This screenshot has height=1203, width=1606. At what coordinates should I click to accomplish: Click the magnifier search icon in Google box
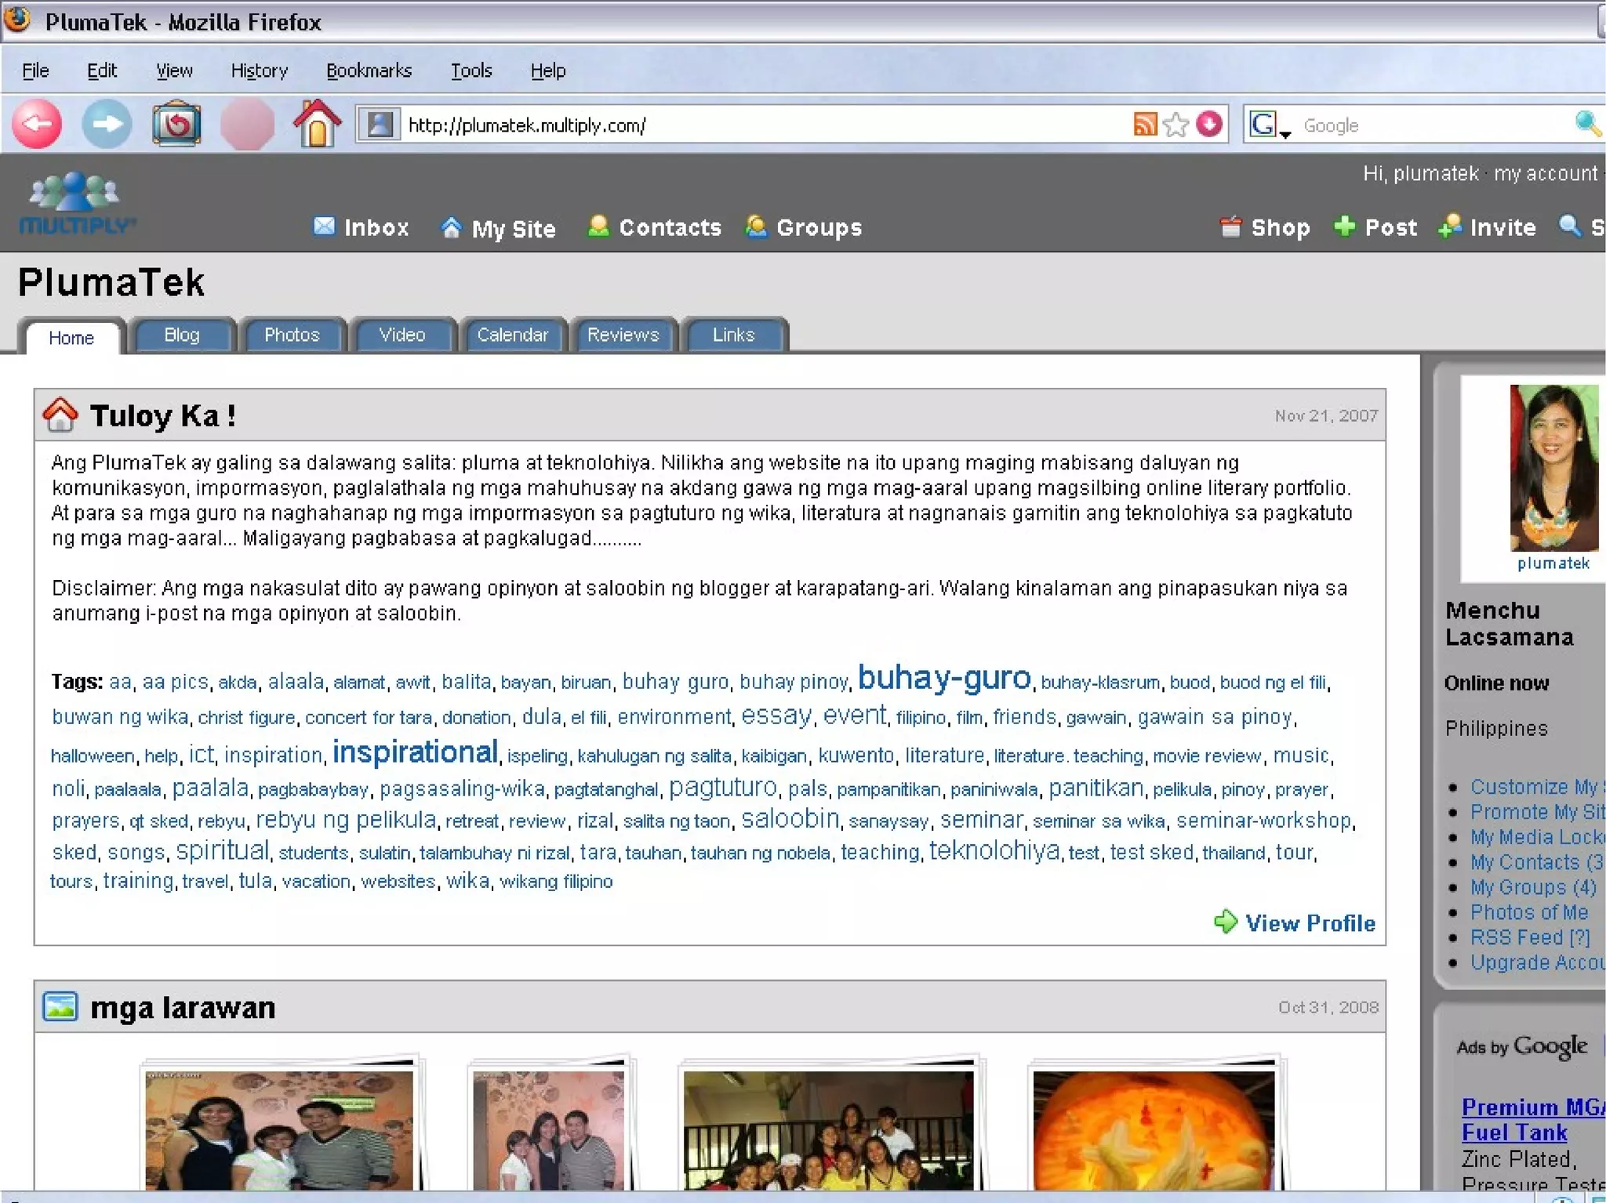click(x=1586, y=124)
